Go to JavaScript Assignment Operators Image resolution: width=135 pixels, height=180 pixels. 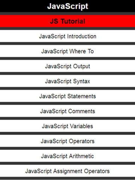coord(67,171)
